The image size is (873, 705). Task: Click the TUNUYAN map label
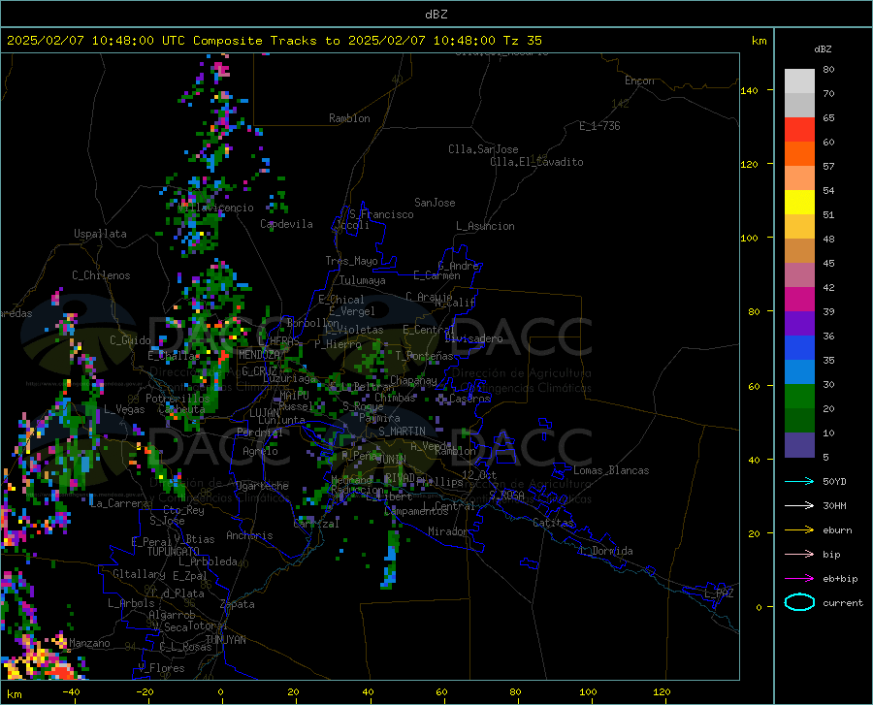tap(225, 640)
